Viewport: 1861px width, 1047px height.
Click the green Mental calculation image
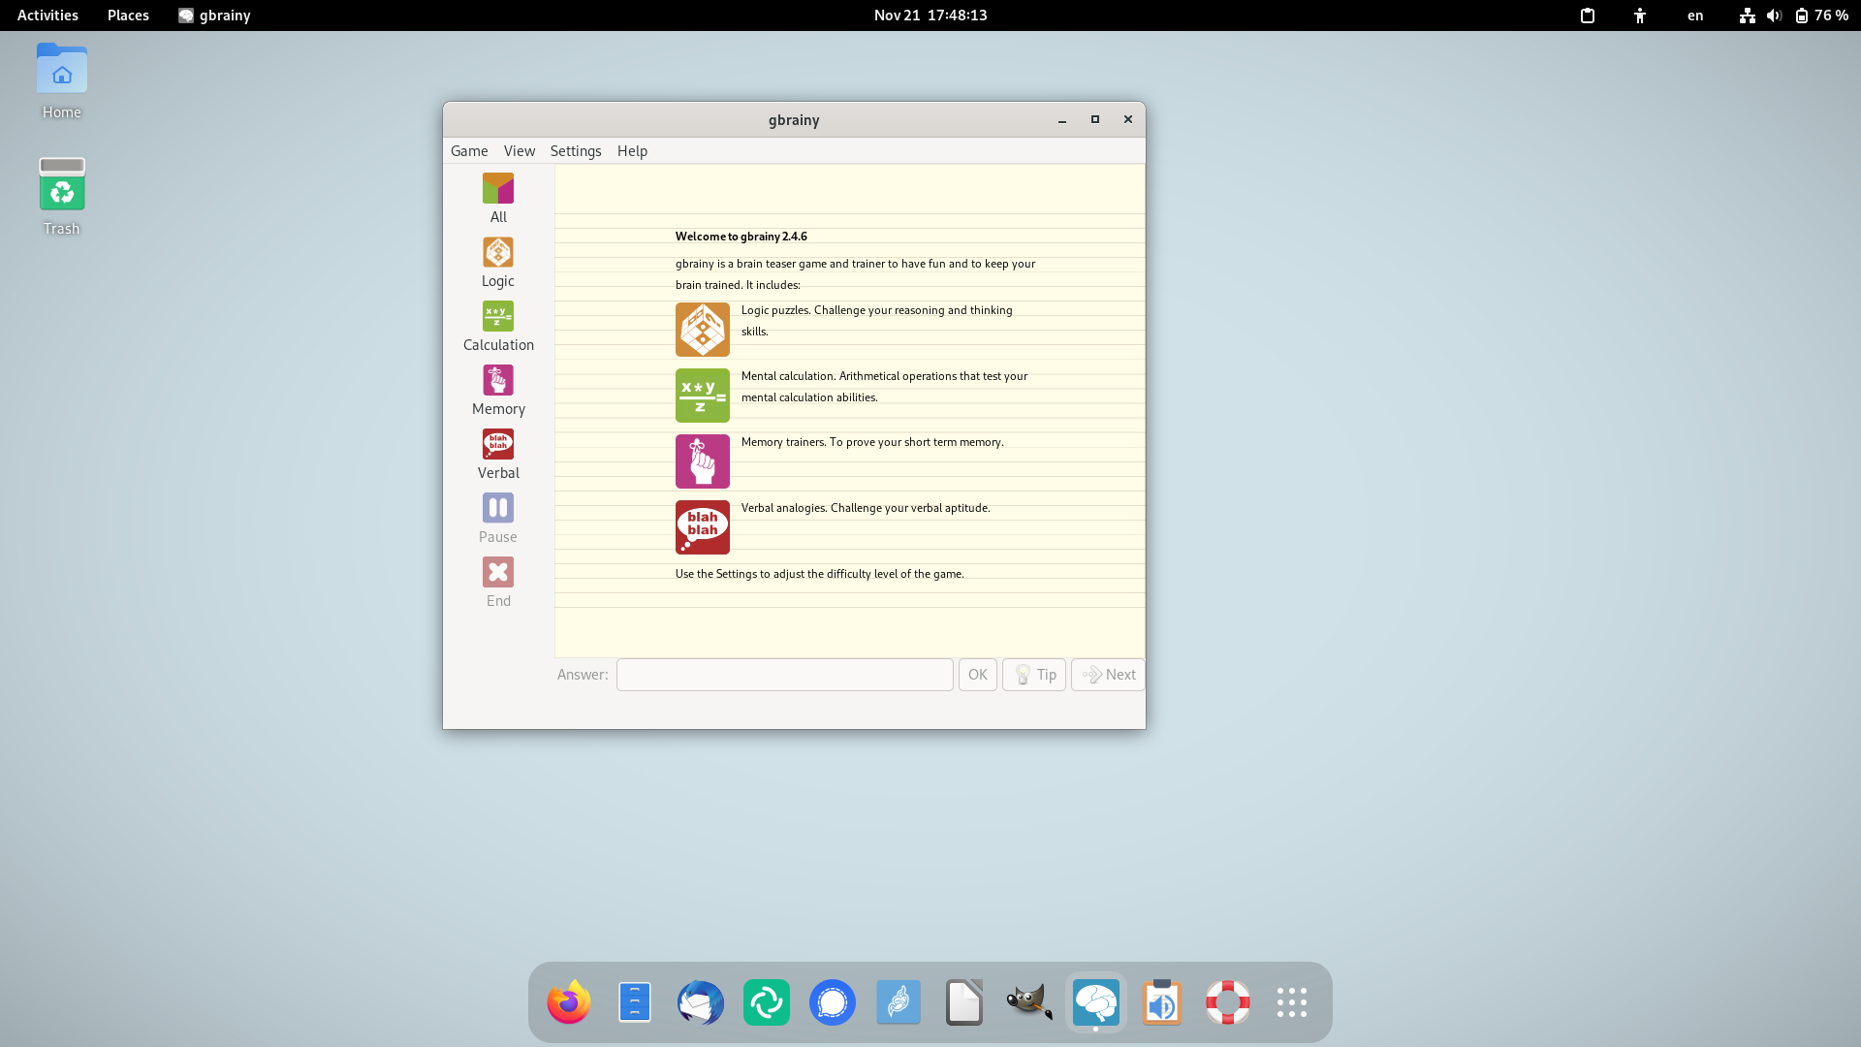point(703,396)
